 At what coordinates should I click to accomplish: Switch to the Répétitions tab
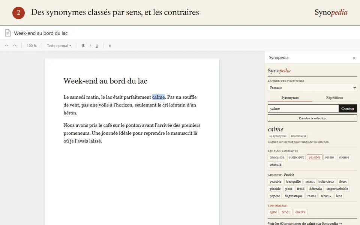(x=334, y=97)
